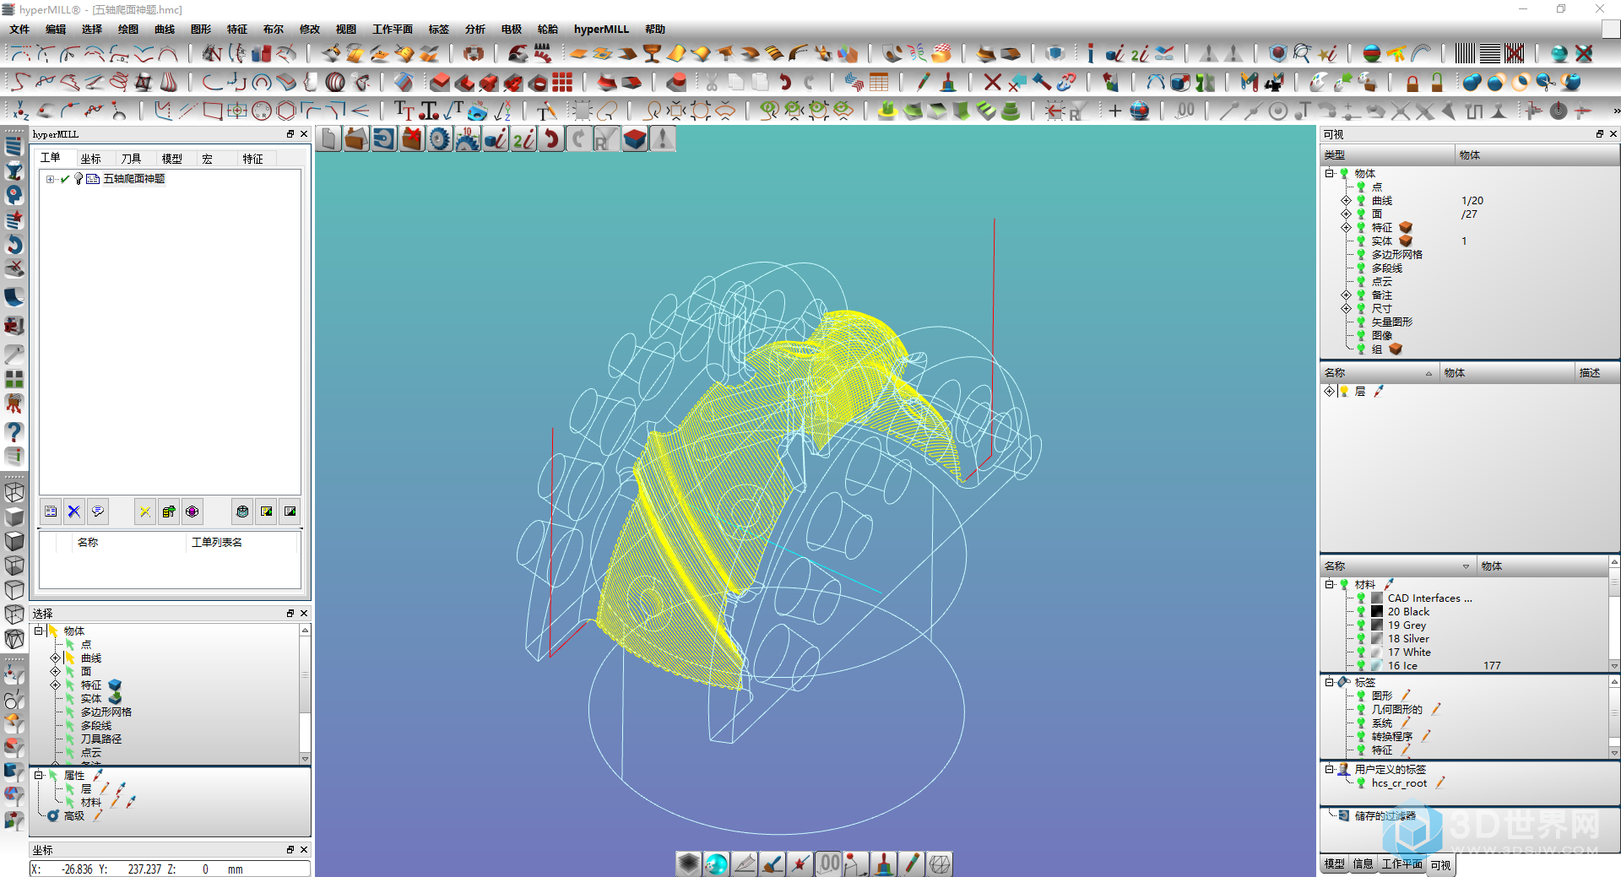The width and height of the screenshot is (1621, 877).
Task: Expand the 层 node in 可视 panel
Action: click(x=1329, y=392)
